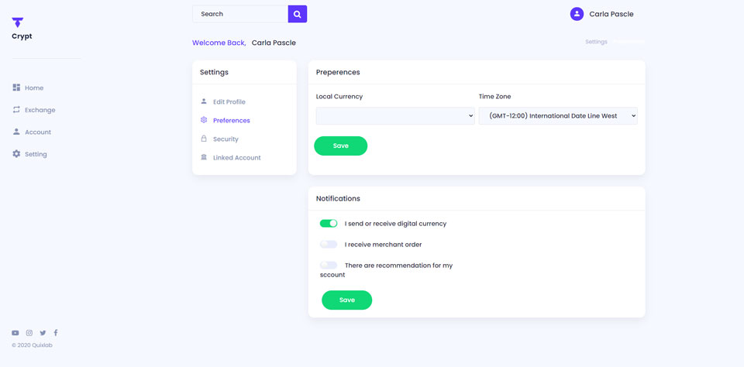Open the Facebook social icon
Image resolution: width=744 pixels, height=367 pixels.
(56, 333)
